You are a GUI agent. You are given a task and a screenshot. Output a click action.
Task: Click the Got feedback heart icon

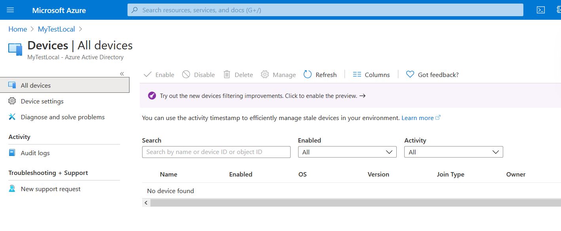pos(409,75)
